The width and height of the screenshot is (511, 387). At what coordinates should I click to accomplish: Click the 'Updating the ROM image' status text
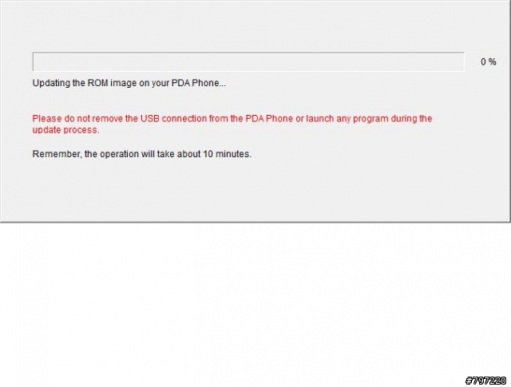[129, 83]
